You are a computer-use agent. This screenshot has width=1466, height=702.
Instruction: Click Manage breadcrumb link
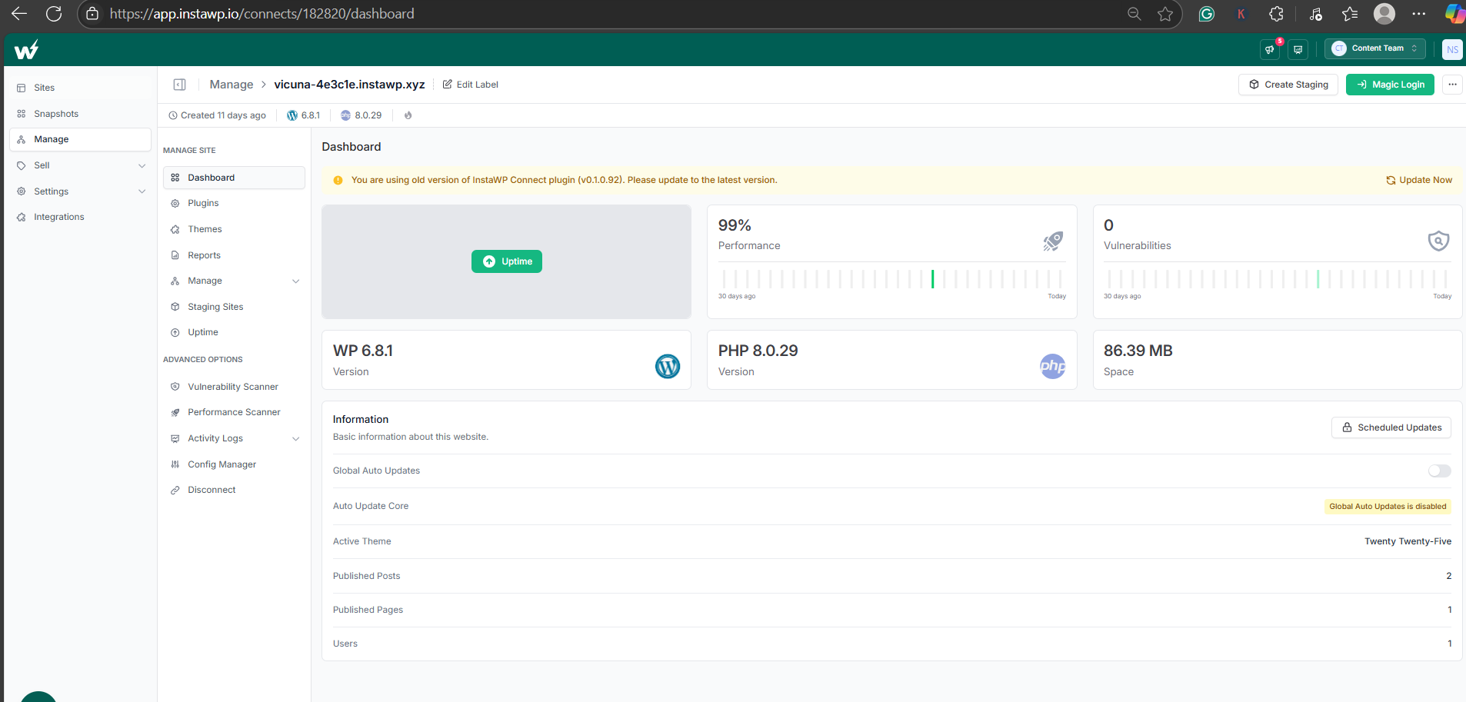click(x=232, y=85)
